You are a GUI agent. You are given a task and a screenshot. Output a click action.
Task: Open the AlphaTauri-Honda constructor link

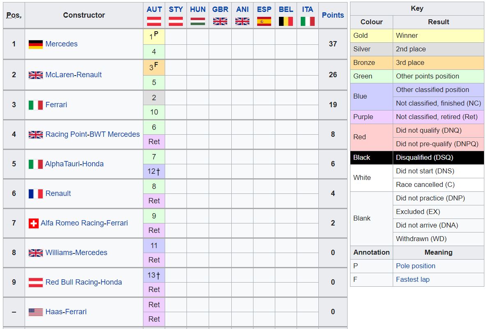74,164
